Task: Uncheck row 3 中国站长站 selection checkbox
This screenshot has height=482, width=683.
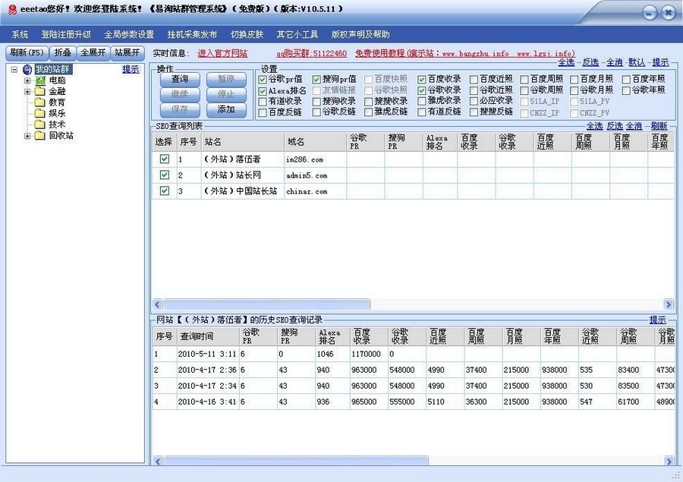Action: [x=164, y=191]
